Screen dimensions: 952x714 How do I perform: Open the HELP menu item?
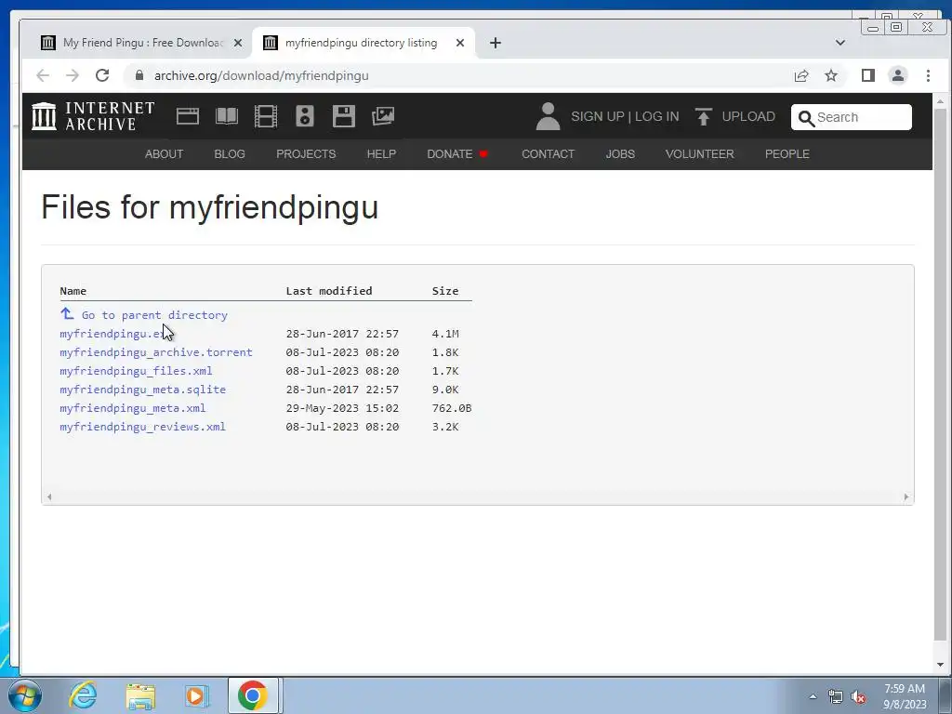tap(381, 154)
